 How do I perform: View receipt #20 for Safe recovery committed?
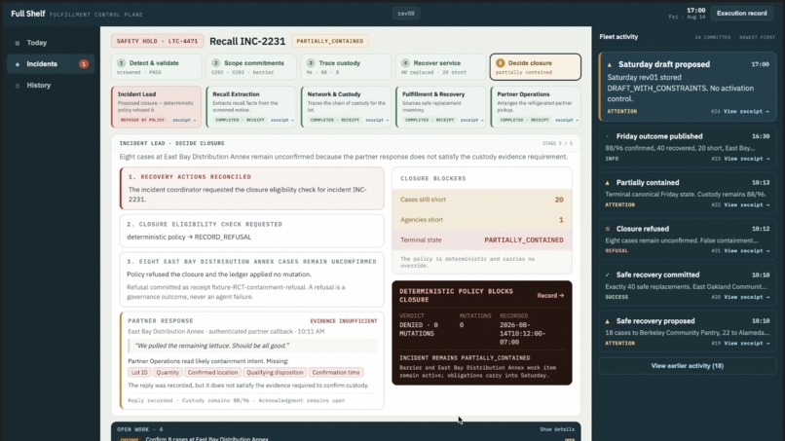(746, 297)
